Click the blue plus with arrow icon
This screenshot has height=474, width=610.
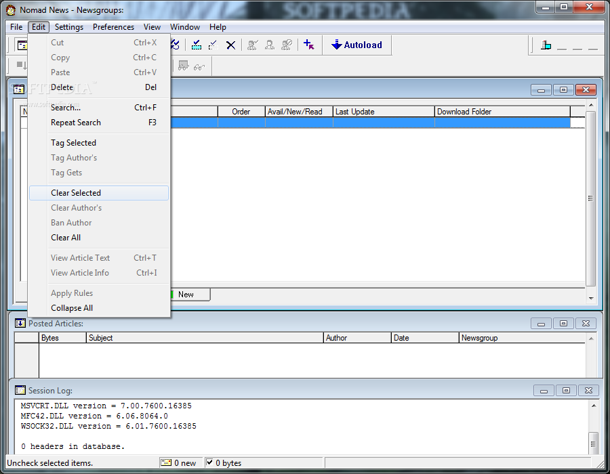(x=309, y=45)
